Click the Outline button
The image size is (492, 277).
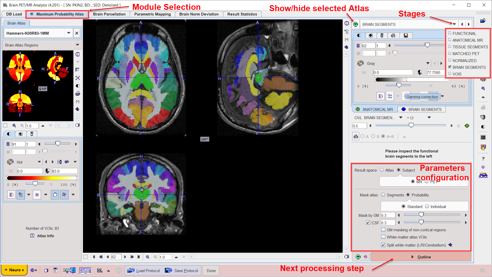click(421, 257)
